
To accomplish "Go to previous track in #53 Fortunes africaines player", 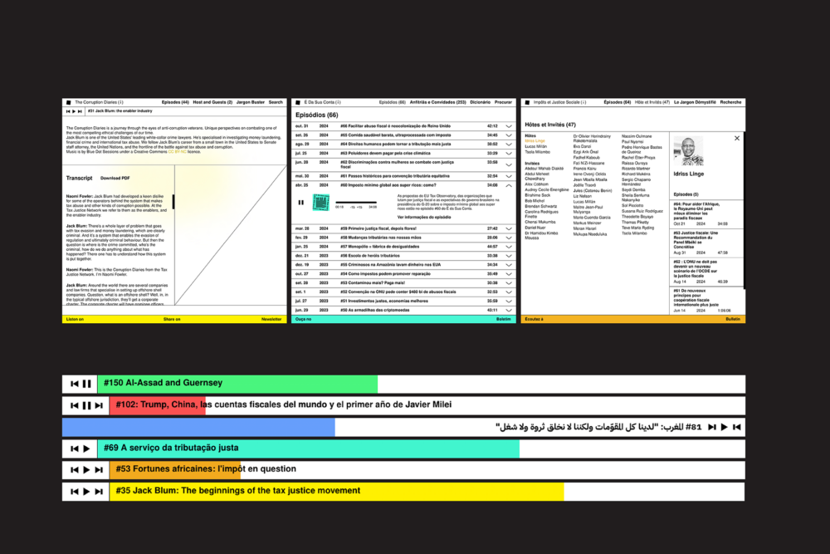I will coord(74,469).
